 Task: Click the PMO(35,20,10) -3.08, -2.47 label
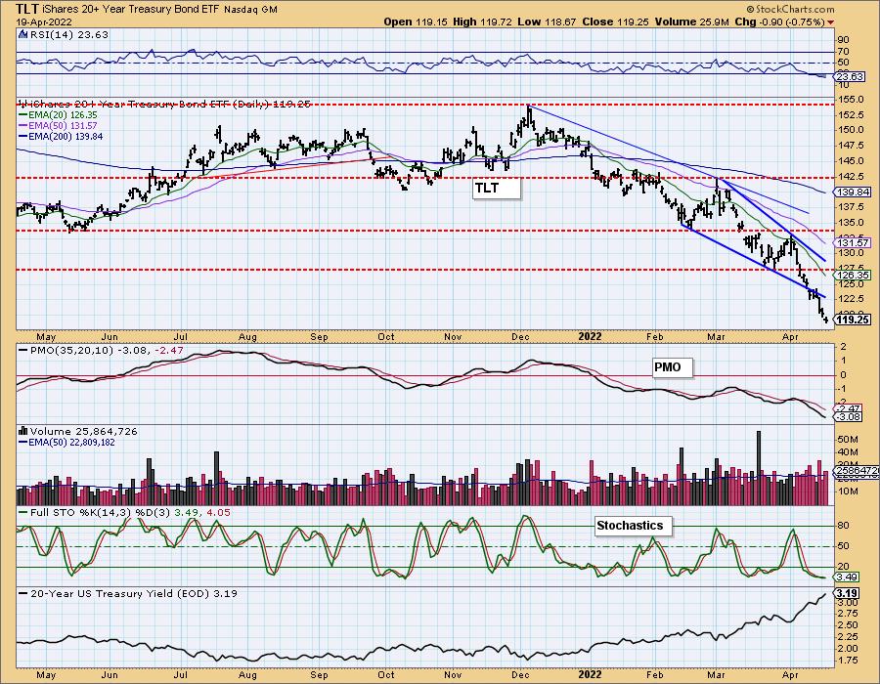pyautogui.click(x=107, y=351)
